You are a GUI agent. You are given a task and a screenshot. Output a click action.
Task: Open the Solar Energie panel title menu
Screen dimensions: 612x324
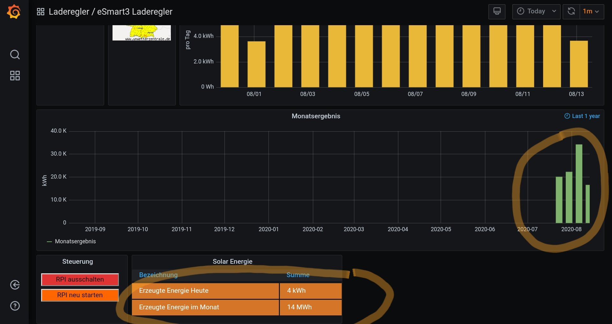point(232,261)
